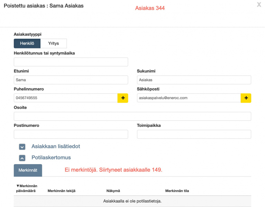Click the Etunimi field containing Sama
The image size is (265, 207).
[71, 80]
